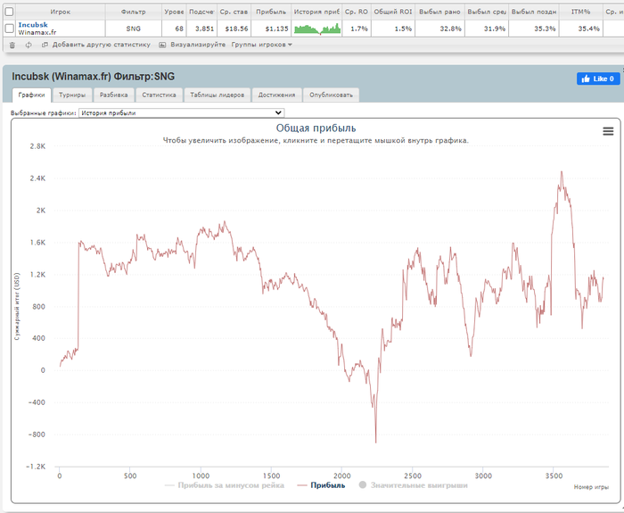Click the 3,851 count cell
624x513 pixels.
tap(201, 29)
